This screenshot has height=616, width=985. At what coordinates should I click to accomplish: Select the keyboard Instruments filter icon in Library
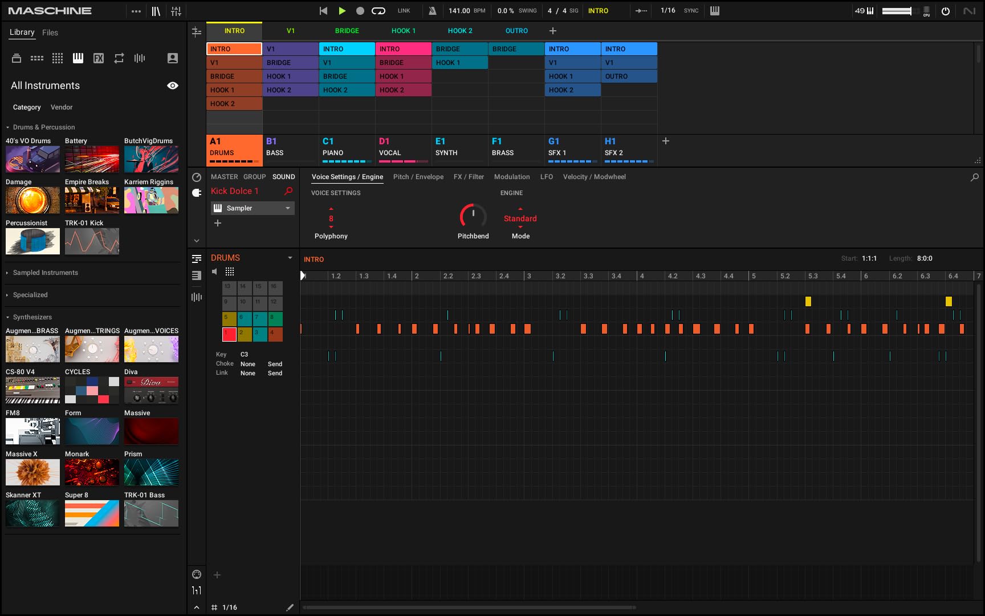(x=78, y=58)
